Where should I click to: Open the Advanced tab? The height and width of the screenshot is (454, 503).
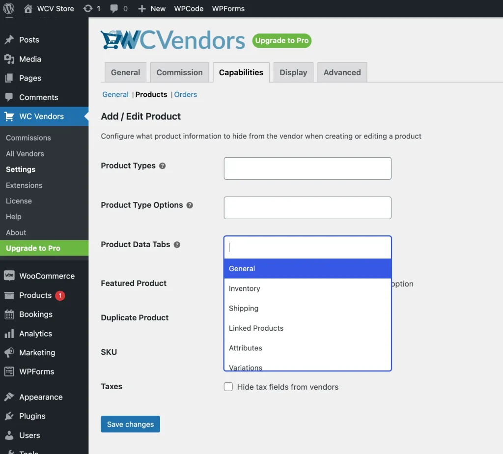tap(342, 73)
